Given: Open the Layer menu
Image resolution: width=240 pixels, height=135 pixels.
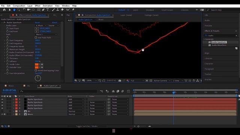Looking at the screenshot, I should tap(30, 6).
